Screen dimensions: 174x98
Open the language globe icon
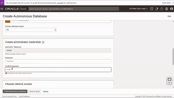[x=167, y=9]
